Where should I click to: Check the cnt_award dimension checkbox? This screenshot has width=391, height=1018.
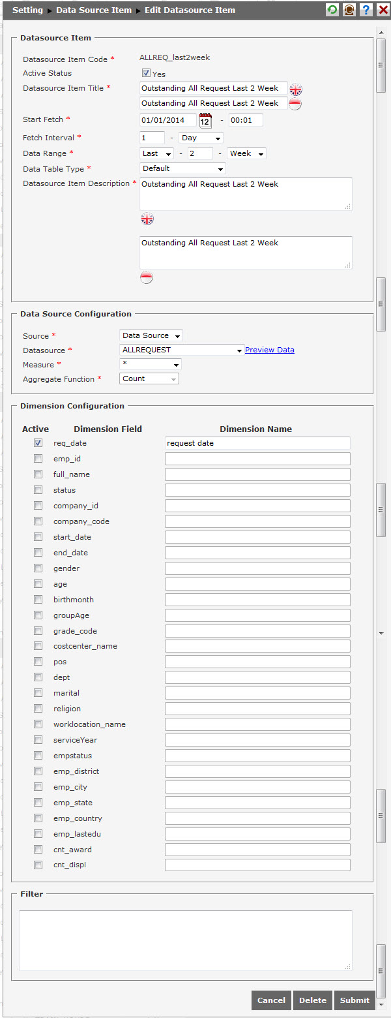(38, 850)
